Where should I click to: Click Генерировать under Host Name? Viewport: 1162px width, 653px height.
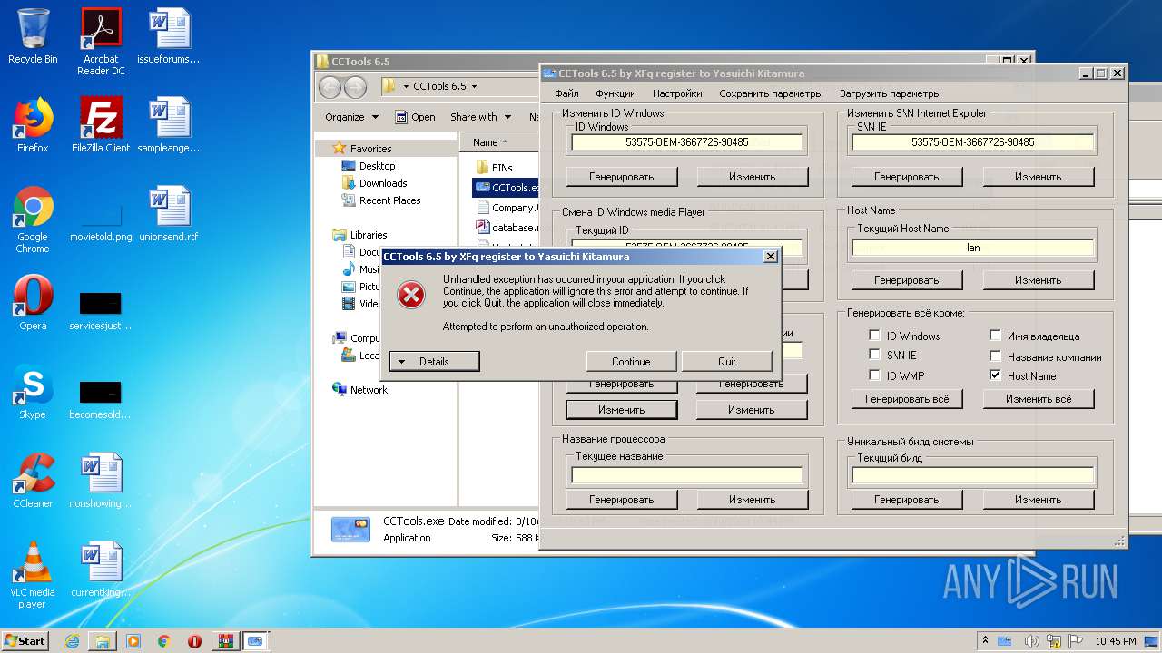(906, 280)
